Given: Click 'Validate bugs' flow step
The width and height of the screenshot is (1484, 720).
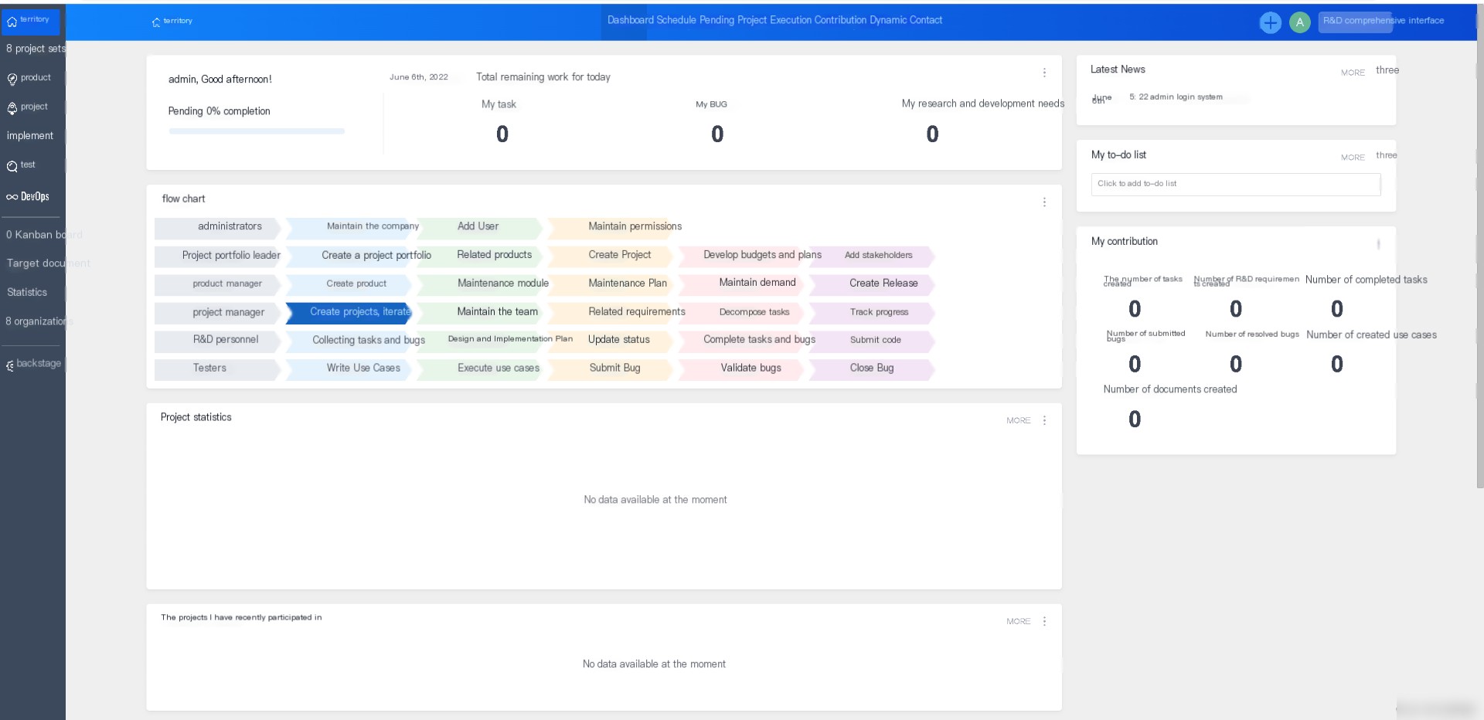Looking at the screenshot, I should tap(742, 368).
